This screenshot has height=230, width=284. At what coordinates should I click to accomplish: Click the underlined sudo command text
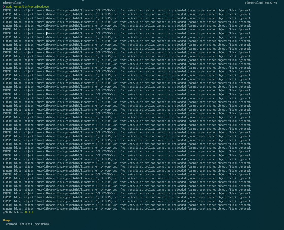[9, 7]
